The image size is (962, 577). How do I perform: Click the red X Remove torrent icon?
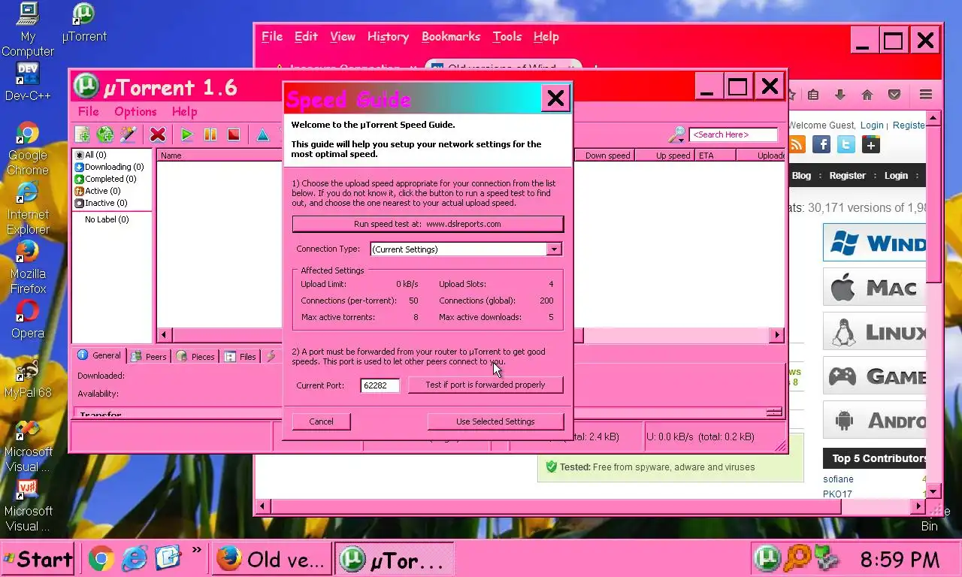158,134
